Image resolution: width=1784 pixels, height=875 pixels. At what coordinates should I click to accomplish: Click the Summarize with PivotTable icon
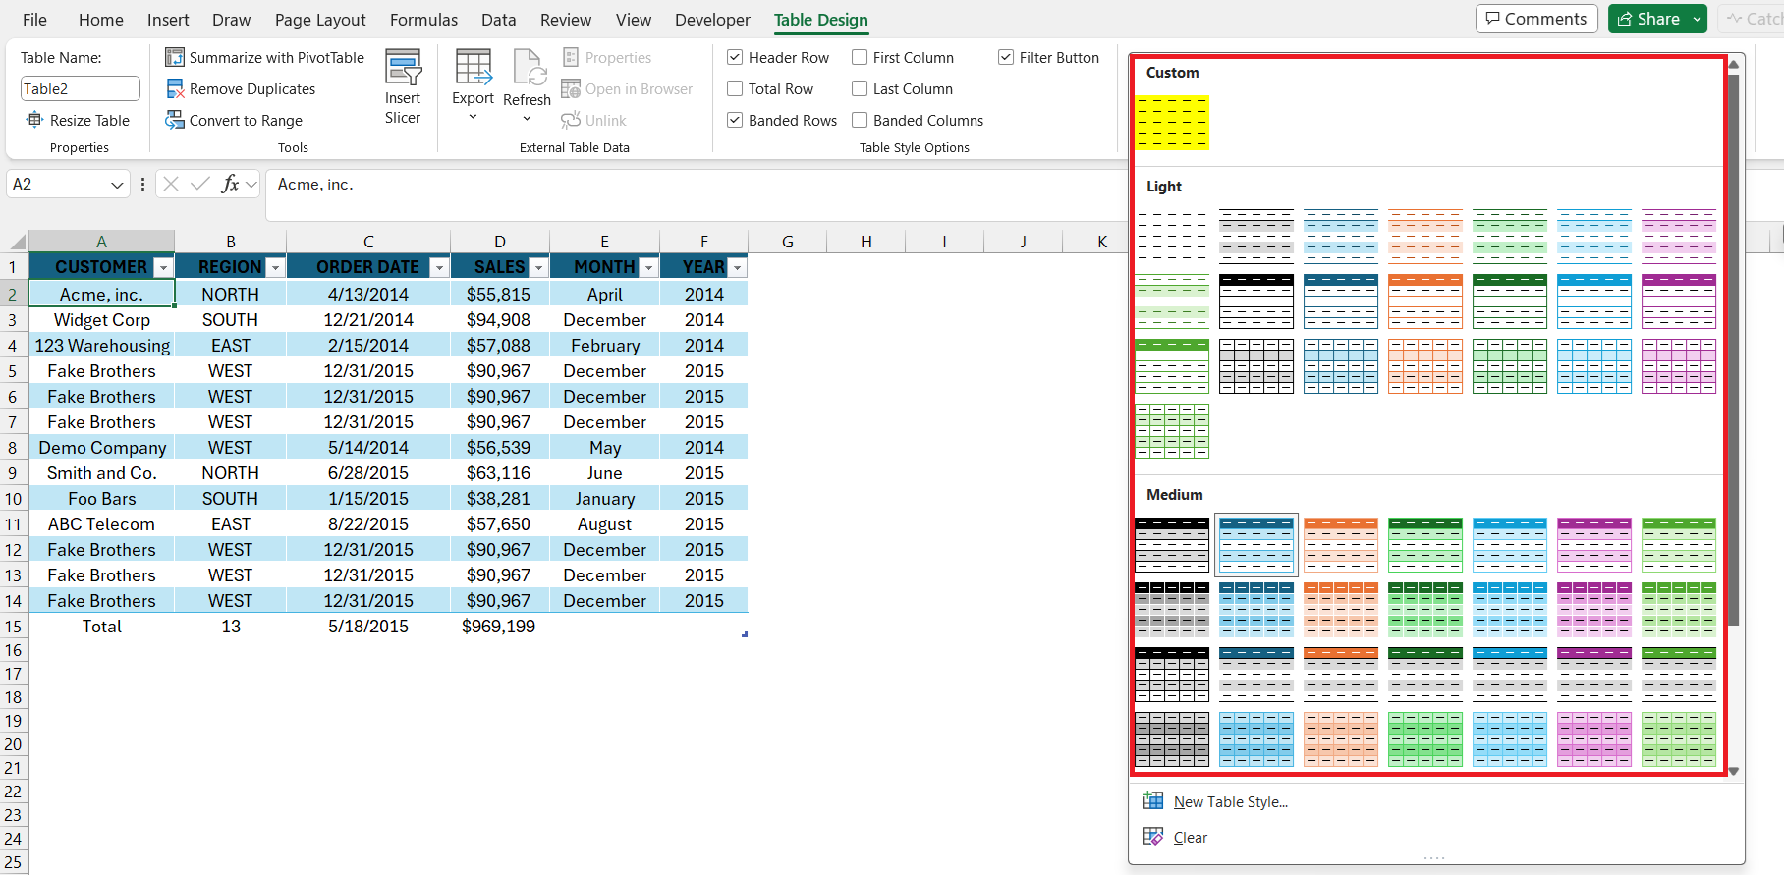[175, 57]
